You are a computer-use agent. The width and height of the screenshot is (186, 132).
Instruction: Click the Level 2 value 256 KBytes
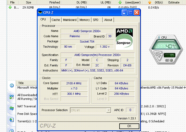[121, 94]
